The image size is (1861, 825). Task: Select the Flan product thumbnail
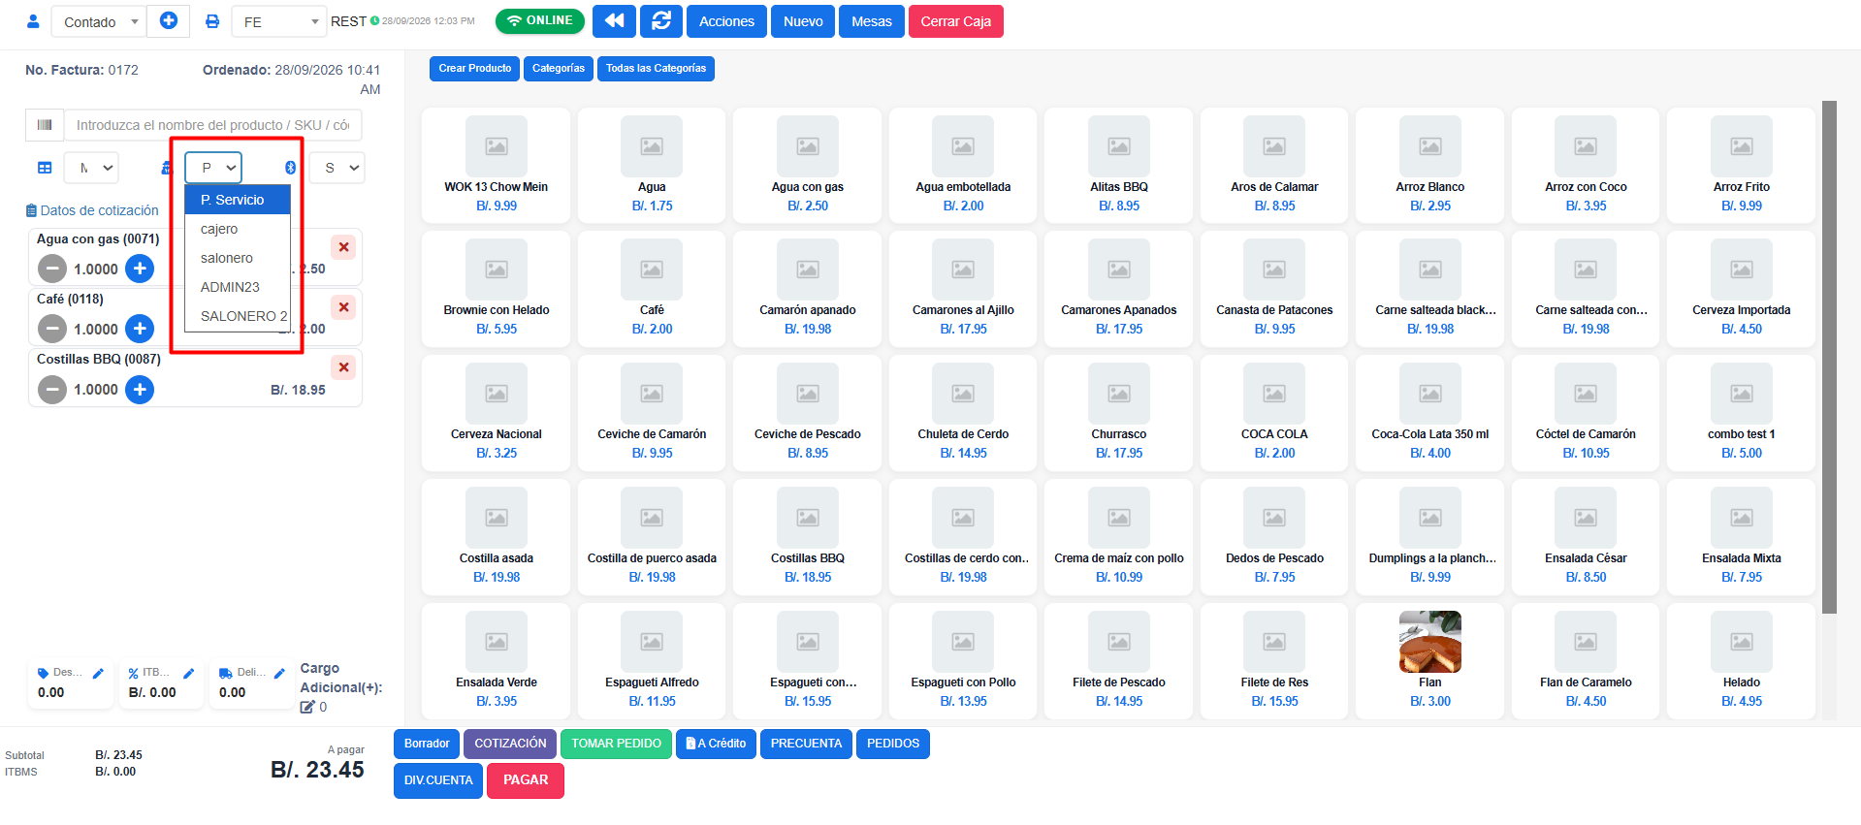1430,642
